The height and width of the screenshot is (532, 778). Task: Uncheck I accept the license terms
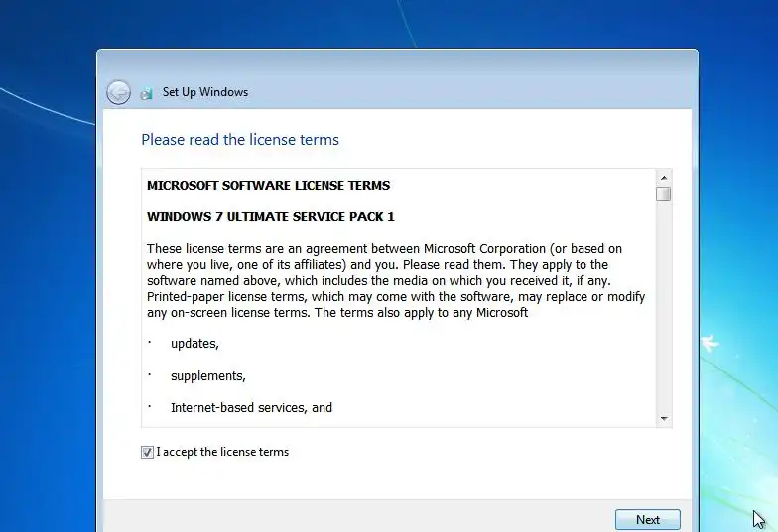click(147, 453)
